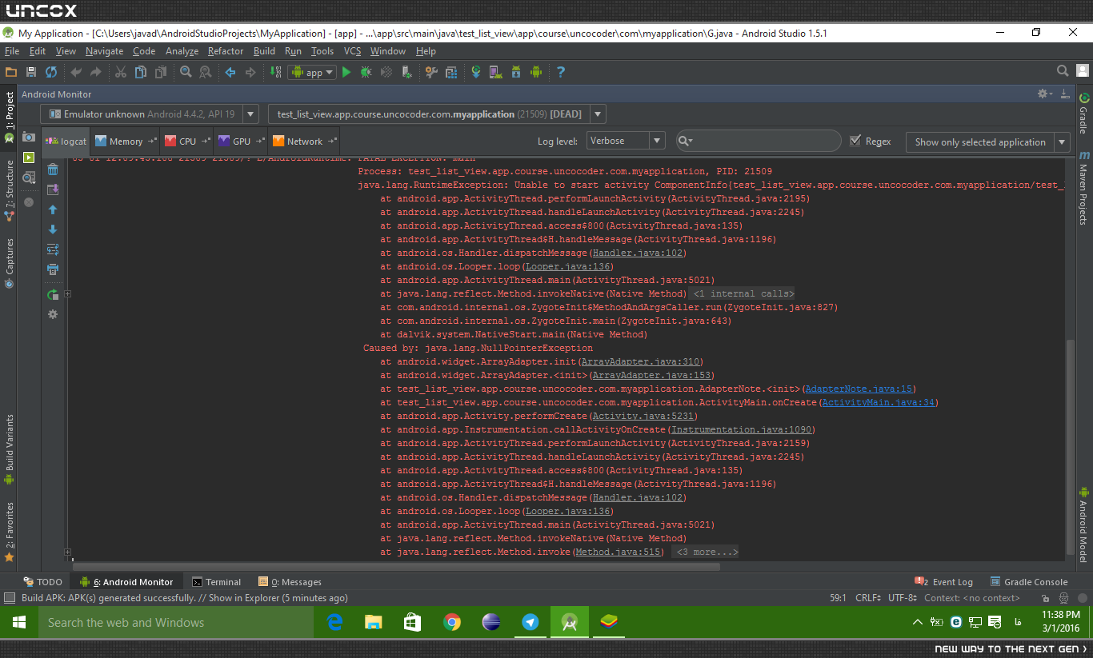Switch to the Network monitor tab
This screenshot has height=658, width=1093.
pos(304,142)
